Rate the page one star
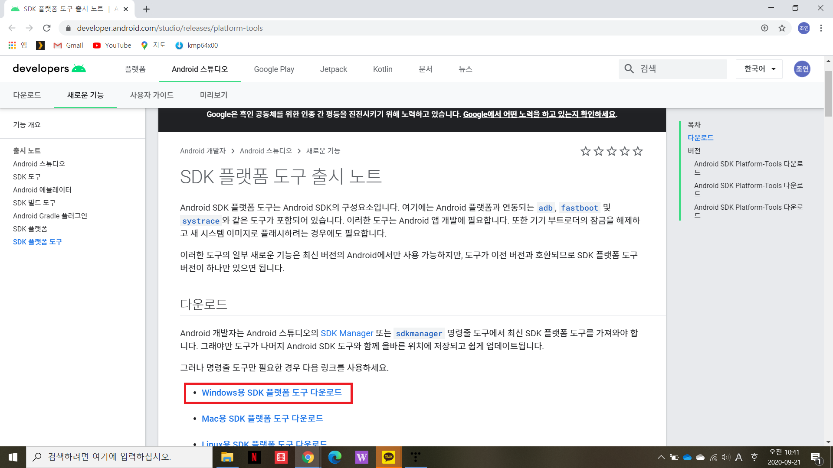Viewport: 833px width, 468px height. (586, 151)
